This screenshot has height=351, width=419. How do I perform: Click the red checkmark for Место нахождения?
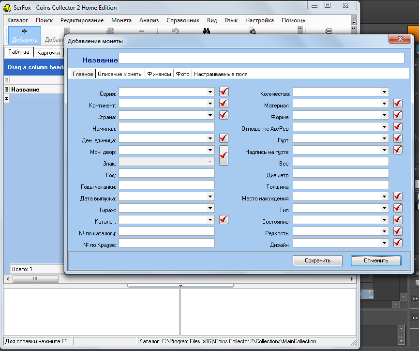click(x=398, y=197)
